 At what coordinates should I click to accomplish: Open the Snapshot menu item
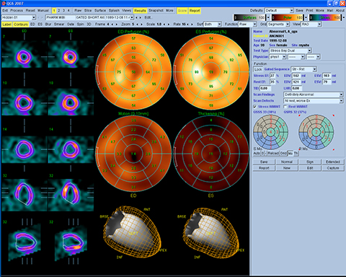(x=156, y=11)
